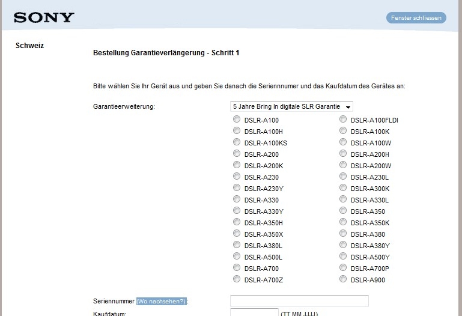Click the Sony logo
462x316 pixels.
coord(44,17)
